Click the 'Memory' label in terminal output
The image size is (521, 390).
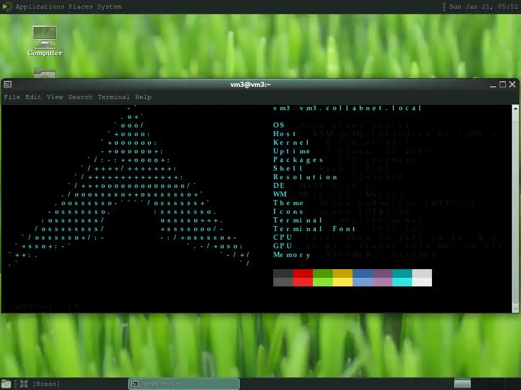292,255
